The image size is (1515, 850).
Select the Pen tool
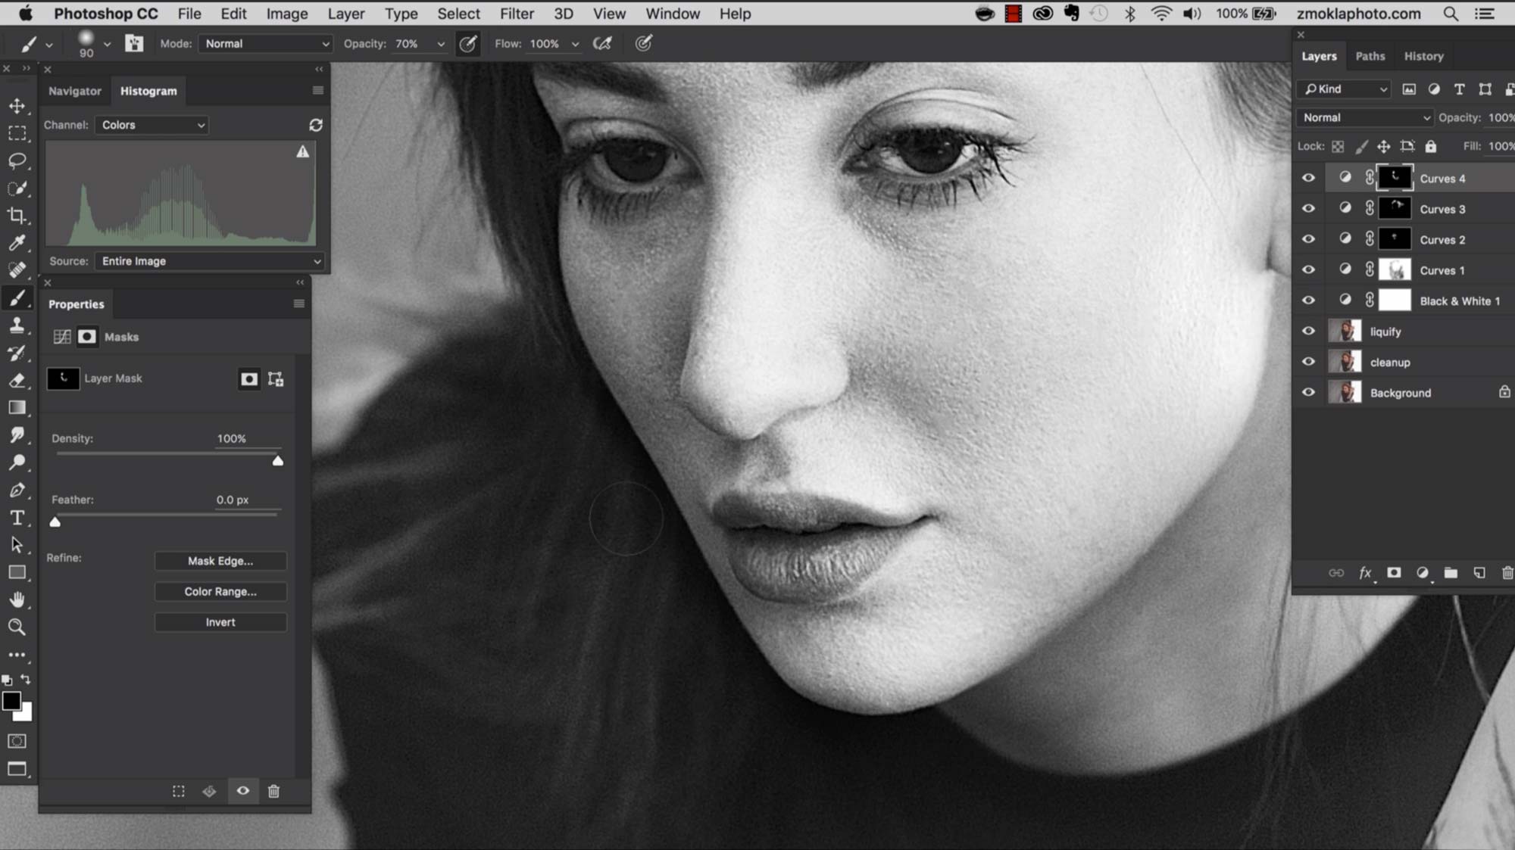17,490
